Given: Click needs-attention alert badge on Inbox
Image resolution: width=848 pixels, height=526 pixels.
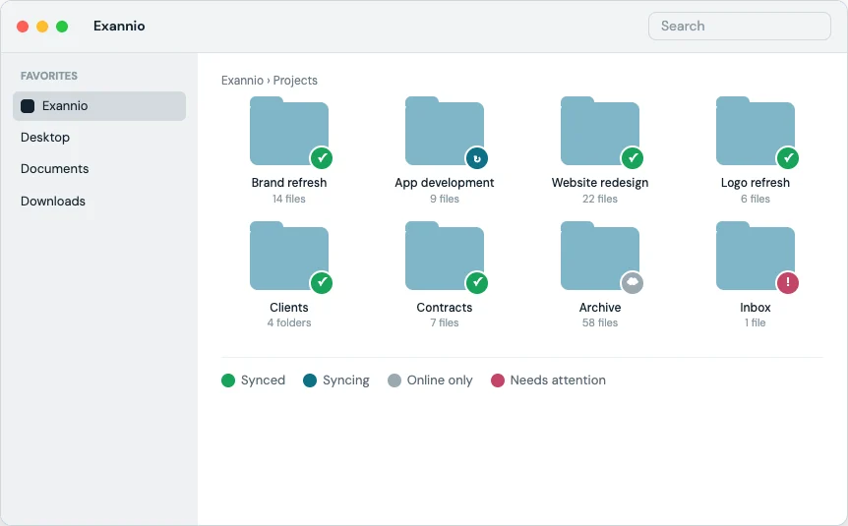Looking at the screenshot, I should (788, 283).
